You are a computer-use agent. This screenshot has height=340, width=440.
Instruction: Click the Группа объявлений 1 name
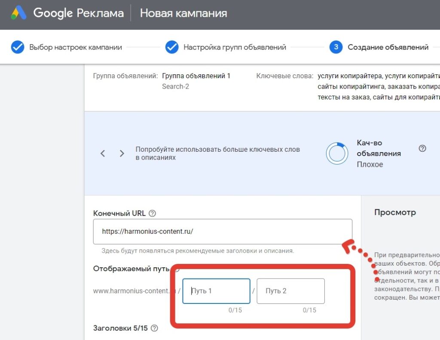pos(196,76)
